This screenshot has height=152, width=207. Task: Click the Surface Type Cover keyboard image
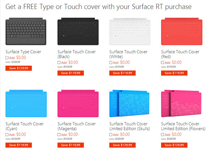coord(26,31)
